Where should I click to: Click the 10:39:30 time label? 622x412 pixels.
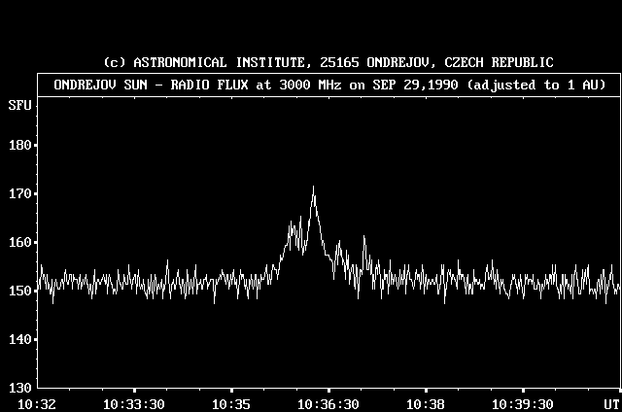tap(522, 403)
